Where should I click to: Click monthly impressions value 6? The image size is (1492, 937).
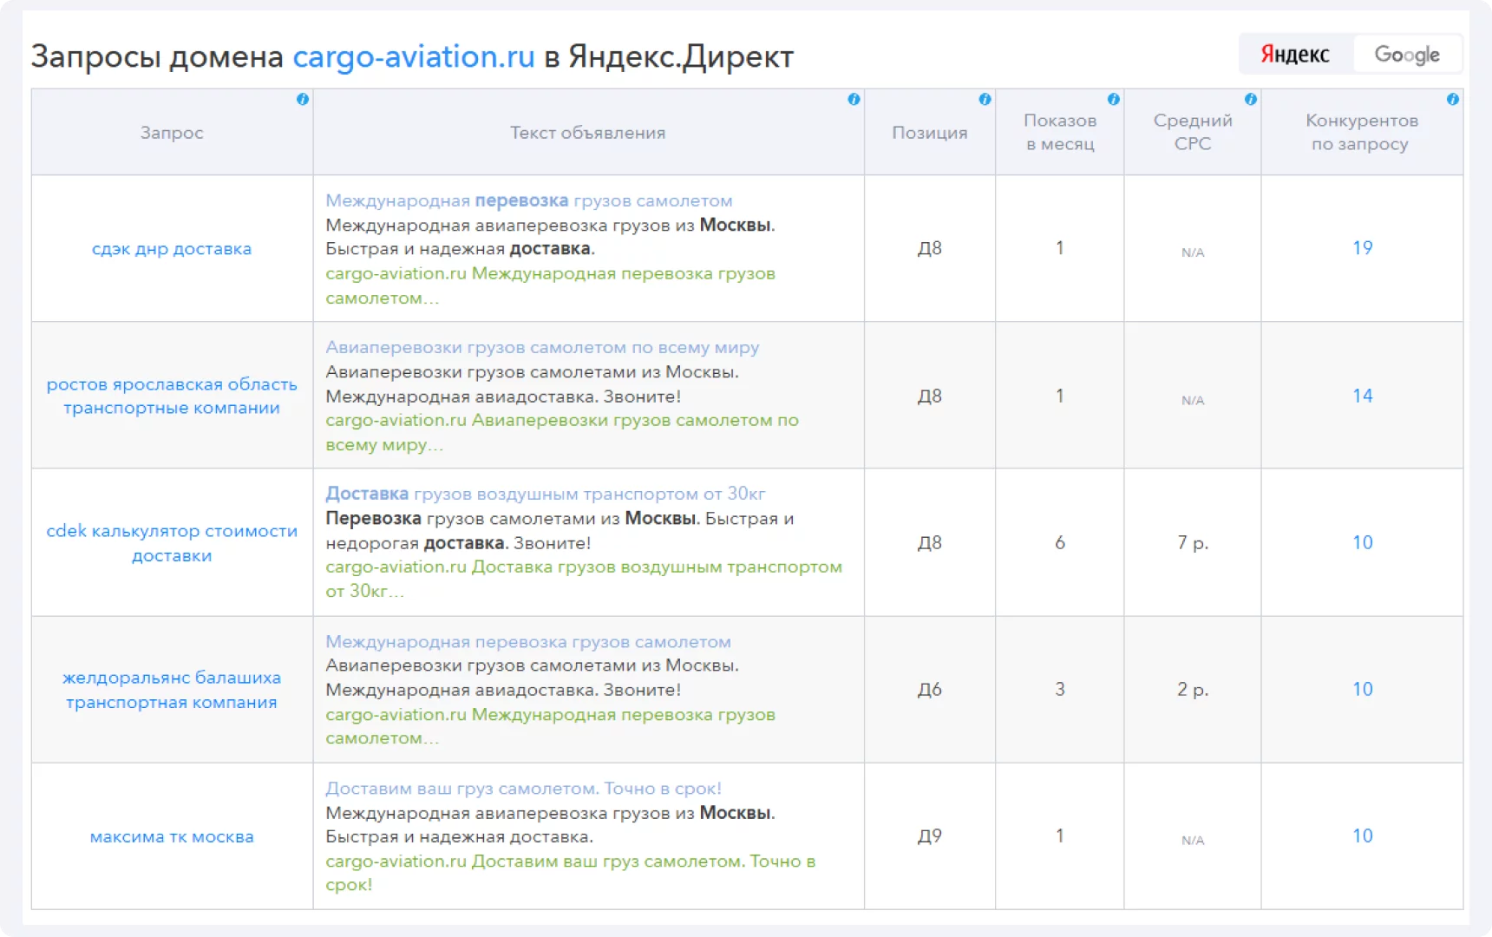[x=1060, y=542]
